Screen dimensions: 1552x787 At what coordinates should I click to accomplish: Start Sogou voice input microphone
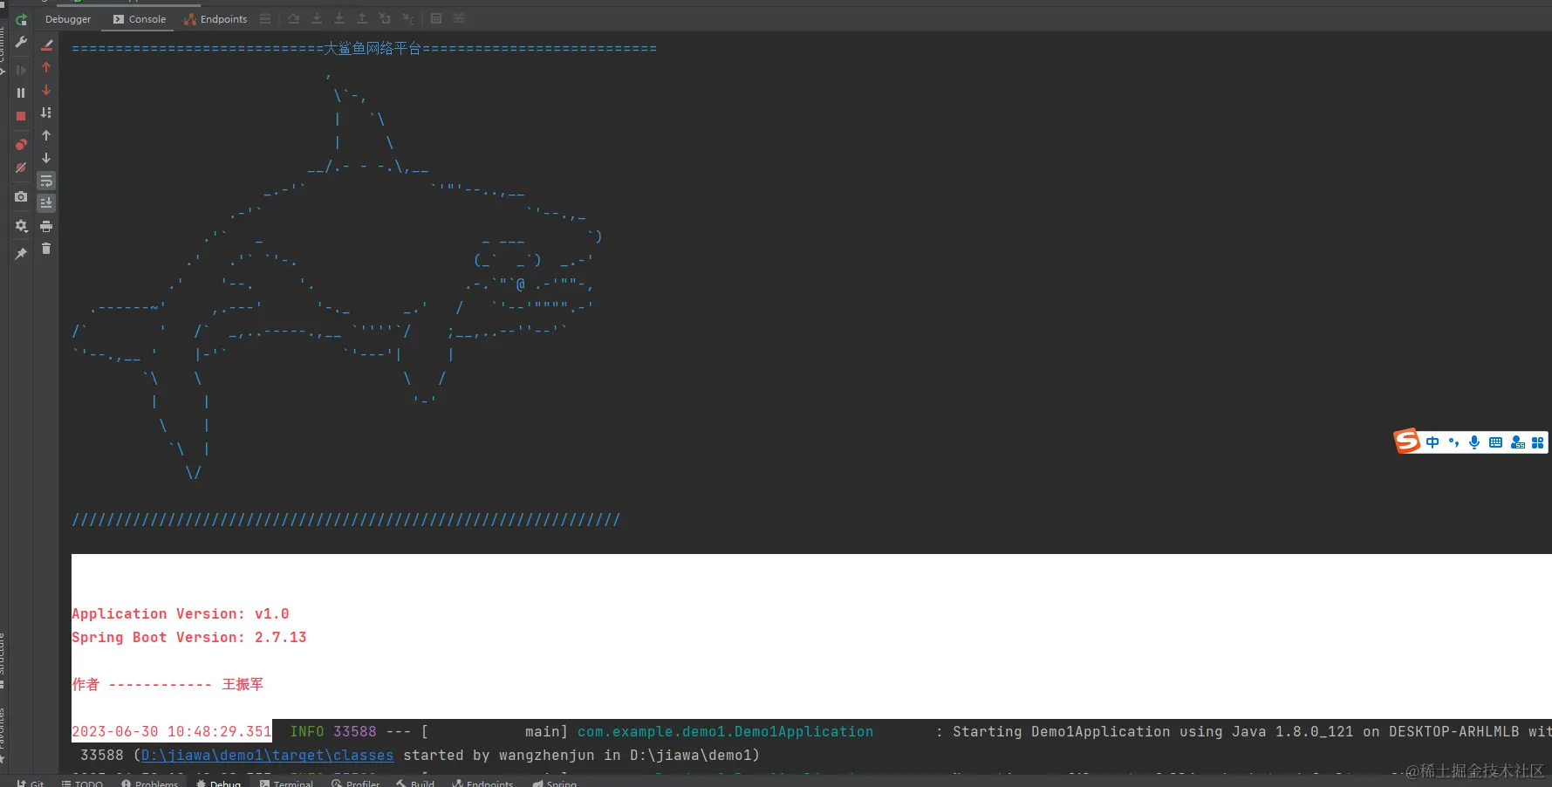[x=1474, y=442]
